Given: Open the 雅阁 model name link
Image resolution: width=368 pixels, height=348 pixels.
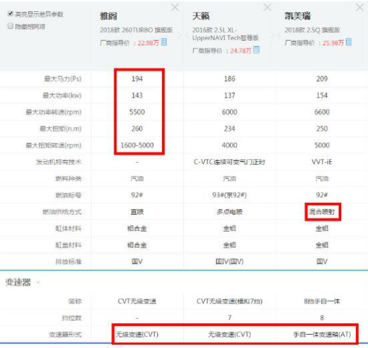Looking at the screenshot, I should [x=108, y=16].
